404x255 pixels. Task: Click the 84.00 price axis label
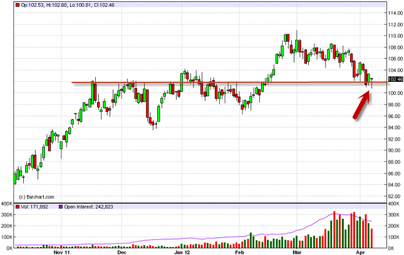coord(395,185)
